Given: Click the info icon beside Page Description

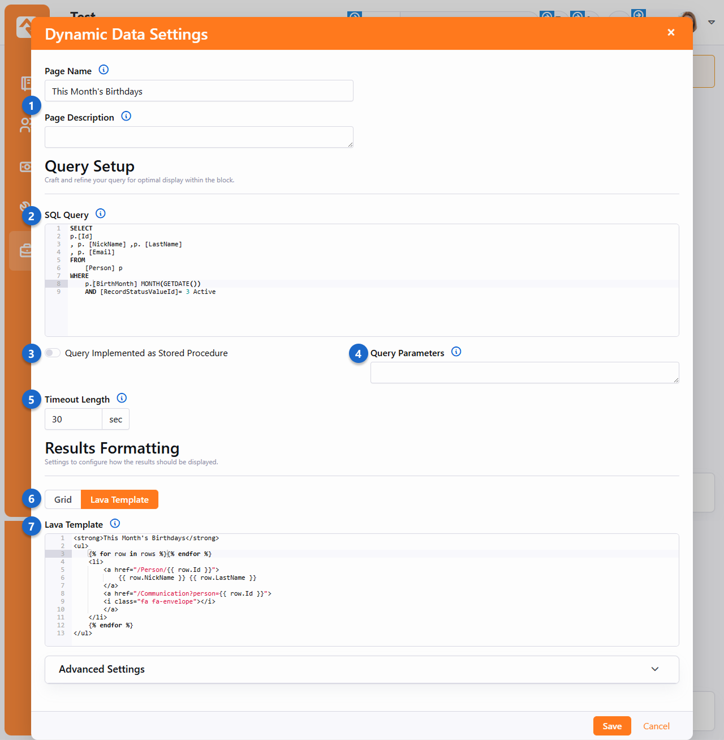Looking at the screenshot, I should [x=126, y=116].
